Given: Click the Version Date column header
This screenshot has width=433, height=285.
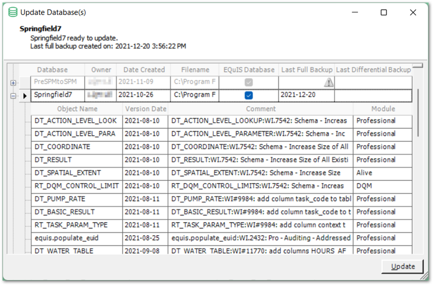Looking at the screenshot, I should coord(144,109).
